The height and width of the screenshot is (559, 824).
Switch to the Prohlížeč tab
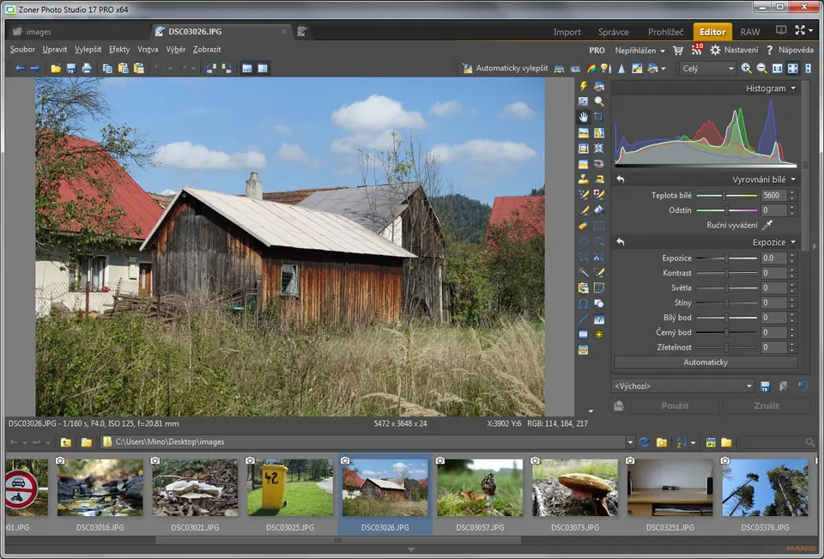pyautogui.click(x=666, y=32)
